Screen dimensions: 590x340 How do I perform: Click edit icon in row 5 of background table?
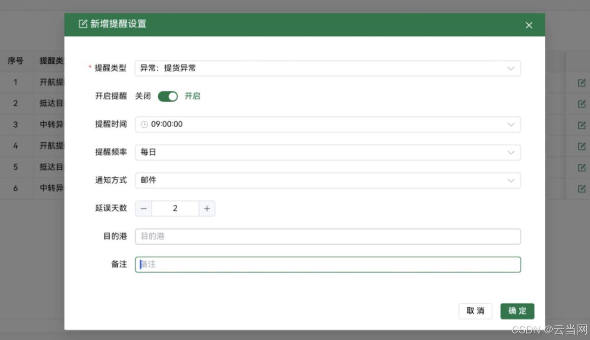581,167
